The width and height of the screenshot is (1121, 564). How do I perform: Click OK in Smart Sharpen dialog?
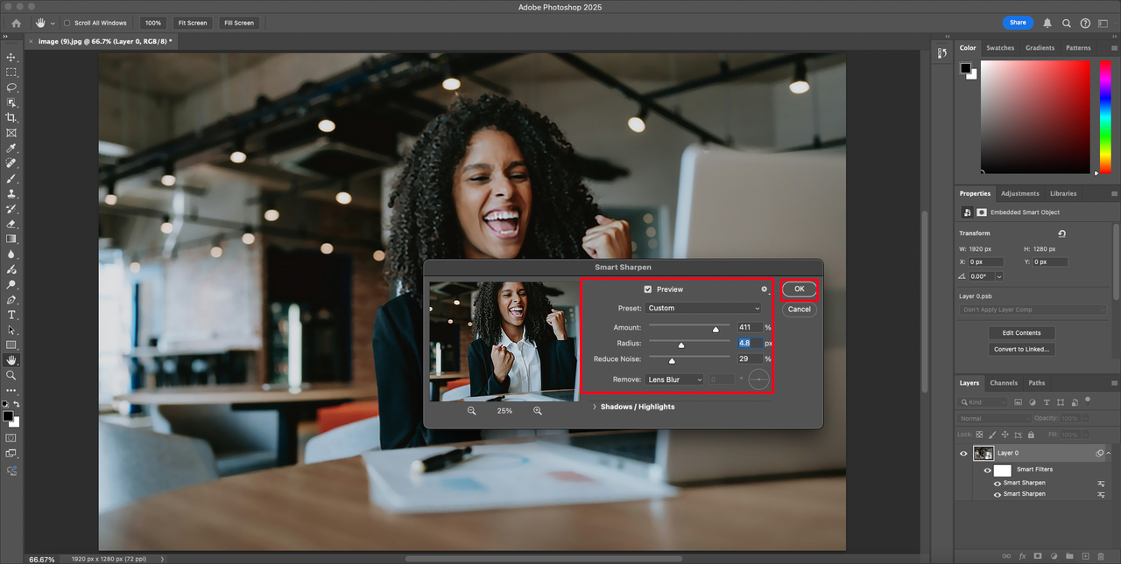click(800, 289)
